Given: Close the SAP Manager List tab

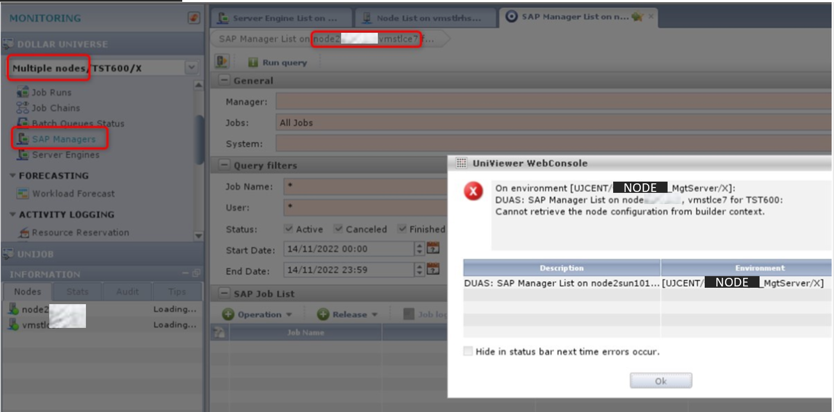Looking at the screenshot, I should pyautogui.click(x=651, y=16).
